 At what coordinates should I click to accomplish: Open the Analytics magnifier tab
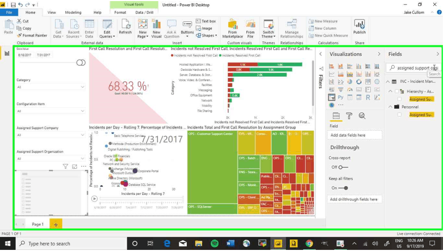click(x=362, y=116)
